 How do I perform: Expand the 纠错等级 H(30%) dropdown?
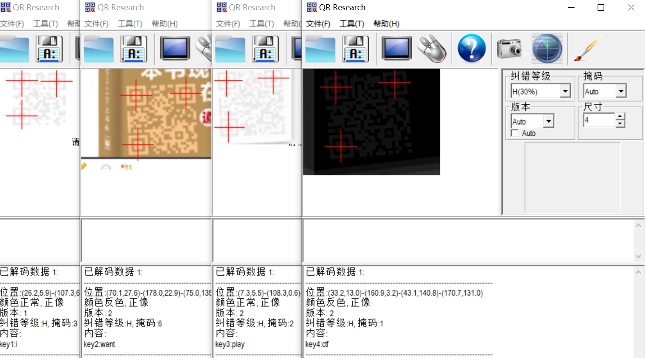pos(566,91)
